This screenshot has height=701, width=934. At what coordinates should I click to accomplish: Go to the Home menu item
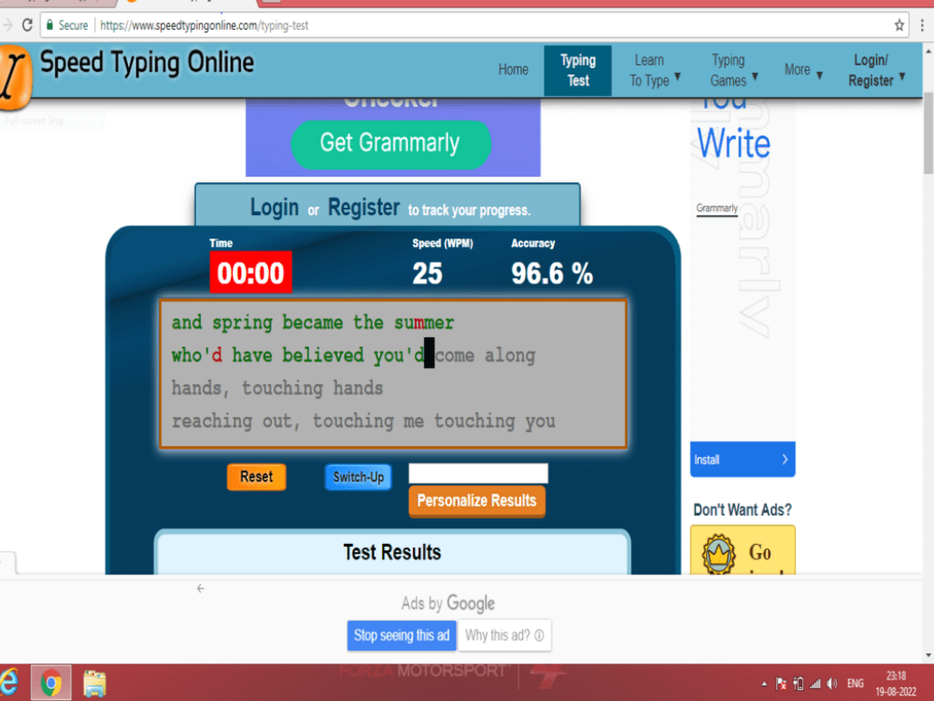[513, 70]
